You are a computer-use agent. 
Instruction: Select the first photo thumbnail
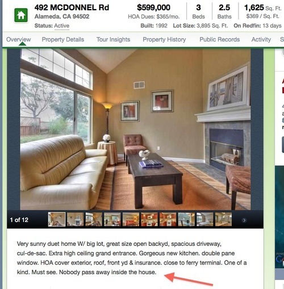click(x=57, y=219)
